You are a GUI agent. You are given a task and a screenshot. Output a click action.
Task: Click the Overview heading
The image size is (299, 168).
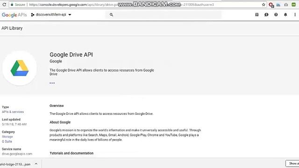[x=57, y=106]
